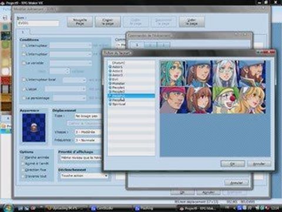
Task: Click the Apparence character graphic box
Action: pyautogui.click(x=34, y=128)
